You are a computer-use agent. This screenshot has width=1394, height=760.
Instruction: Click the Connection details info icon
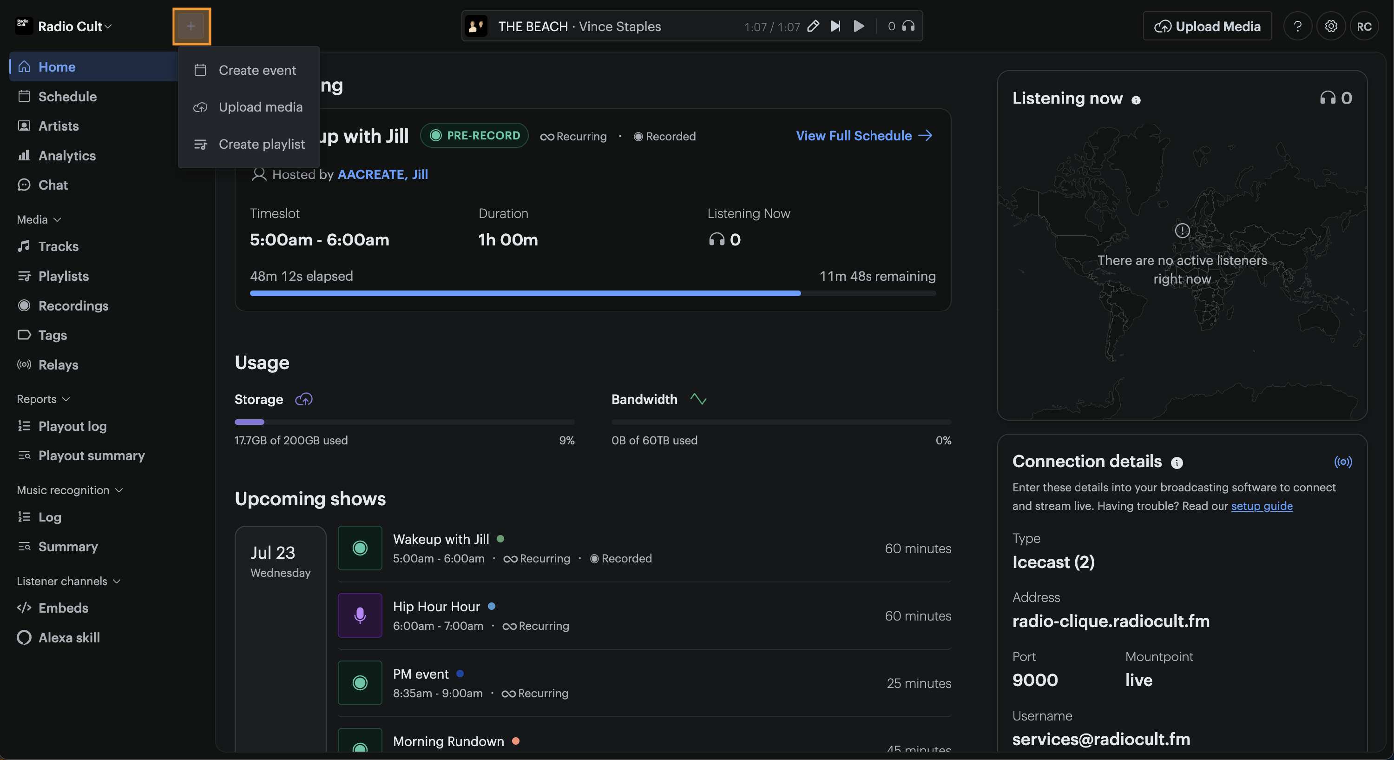pyautogui.click(x=1177, y=463)
